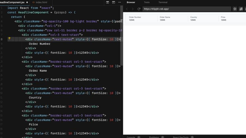Click the editor vertical scrollbar thumb

(121, 35)
